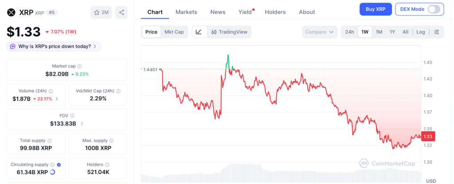Select the 1Y time range
The width and height of the screenshot is (454, 184).
coord(392,32)
